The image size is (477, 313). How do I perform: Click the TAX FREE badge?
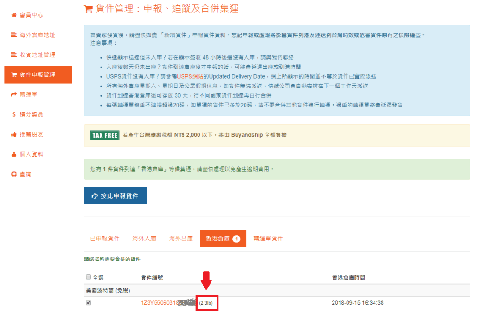point(105,135)
